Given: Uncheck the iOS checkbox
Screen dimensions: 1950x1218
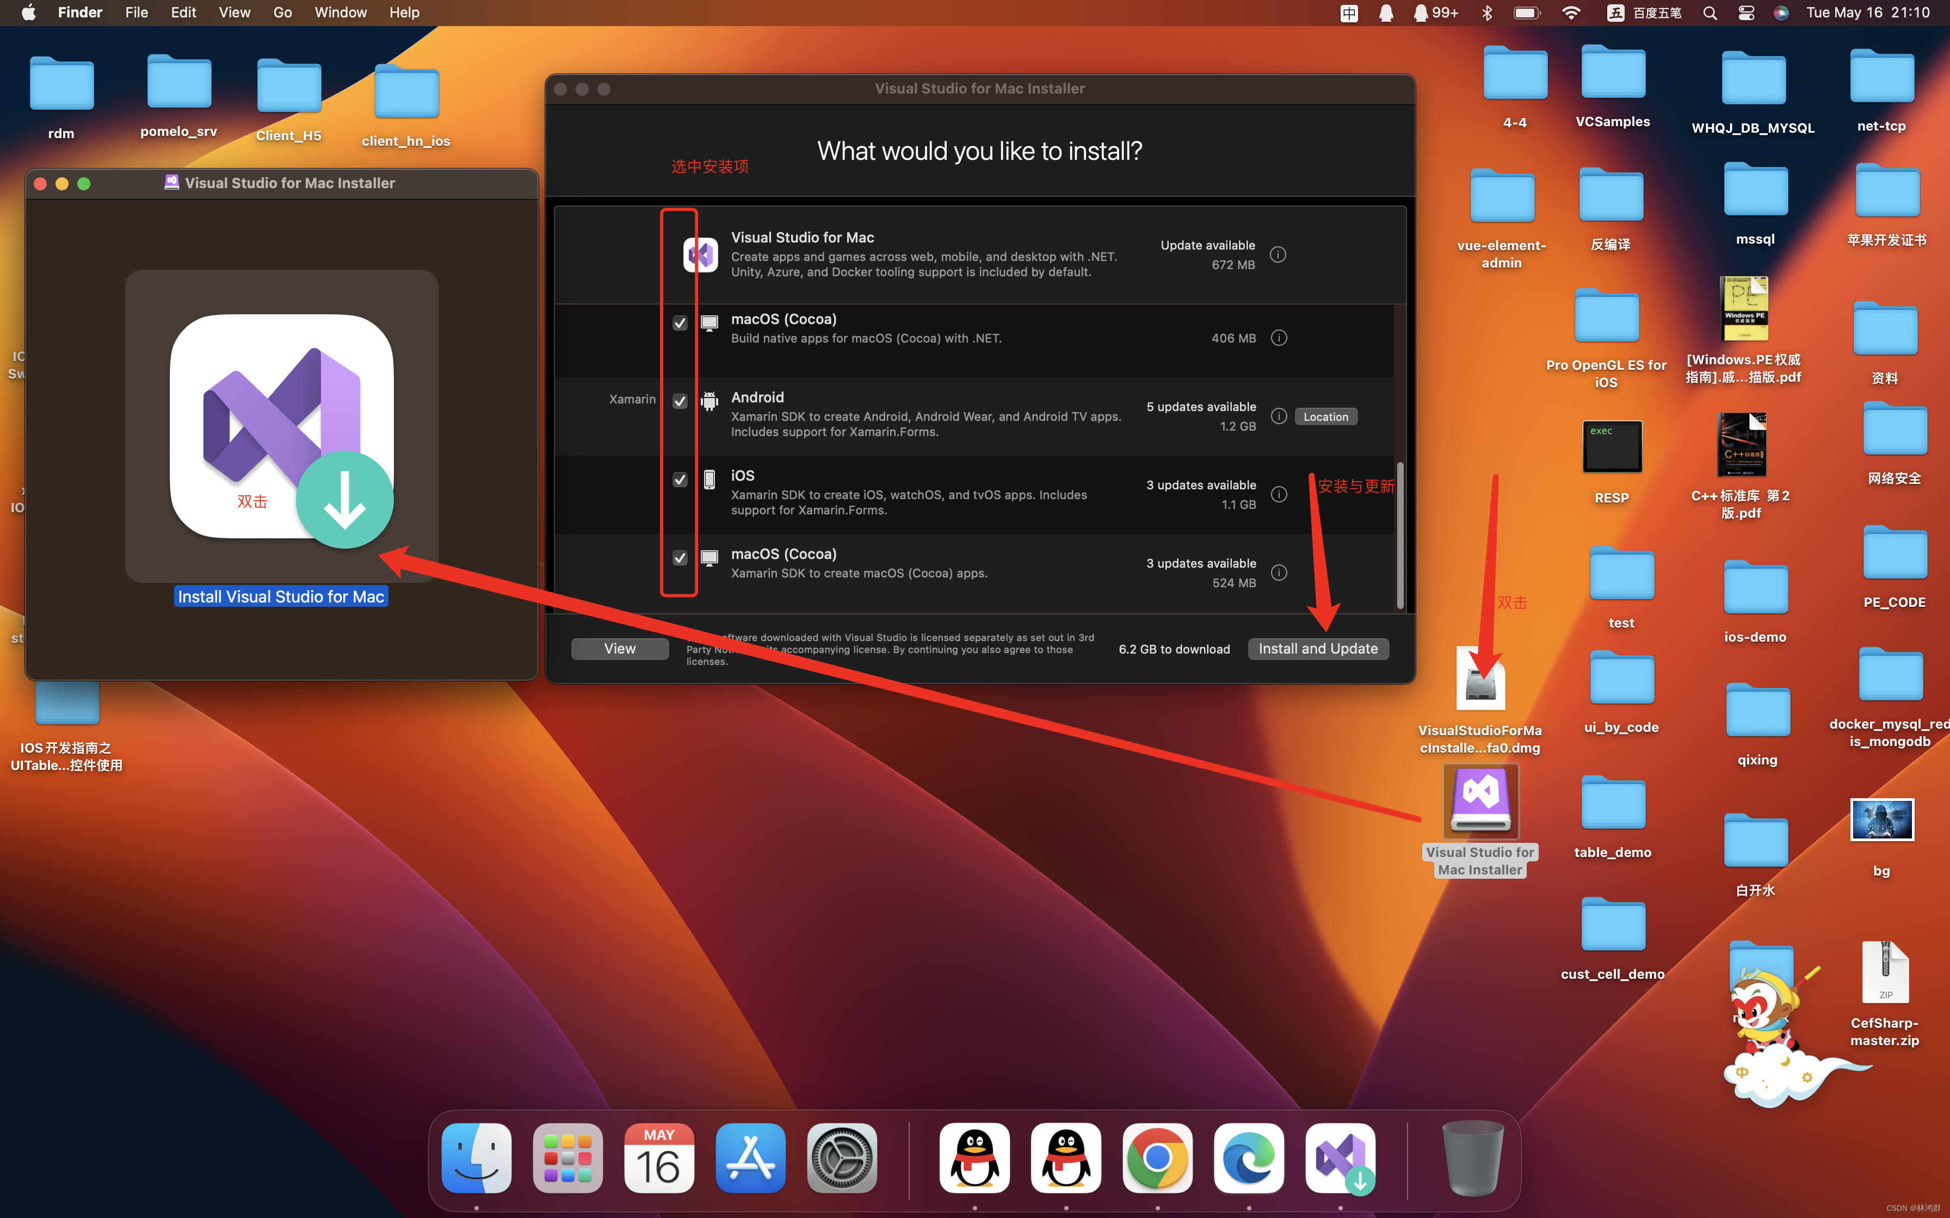Looking at the screenshot, I should click(680, 479).
